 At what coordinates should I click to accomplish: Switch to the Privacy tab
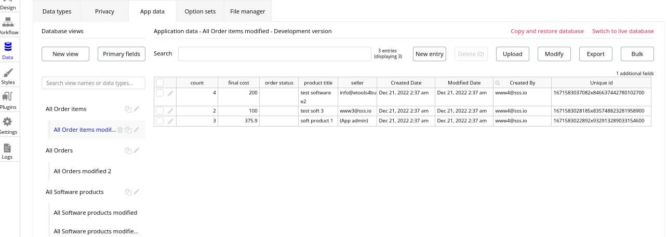tap(104, 11)
